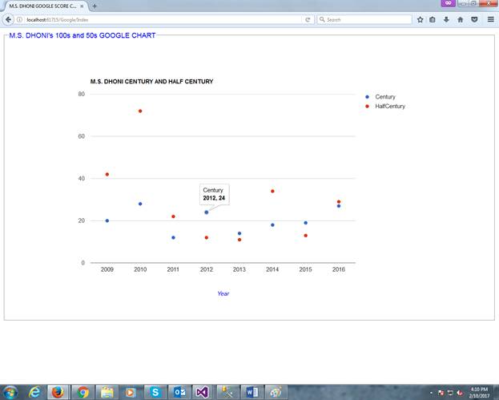Show bookmarks using the clipboard list icon
This screenshot has width=499, height=400.
pyautogui.click(x=433, y=19)
